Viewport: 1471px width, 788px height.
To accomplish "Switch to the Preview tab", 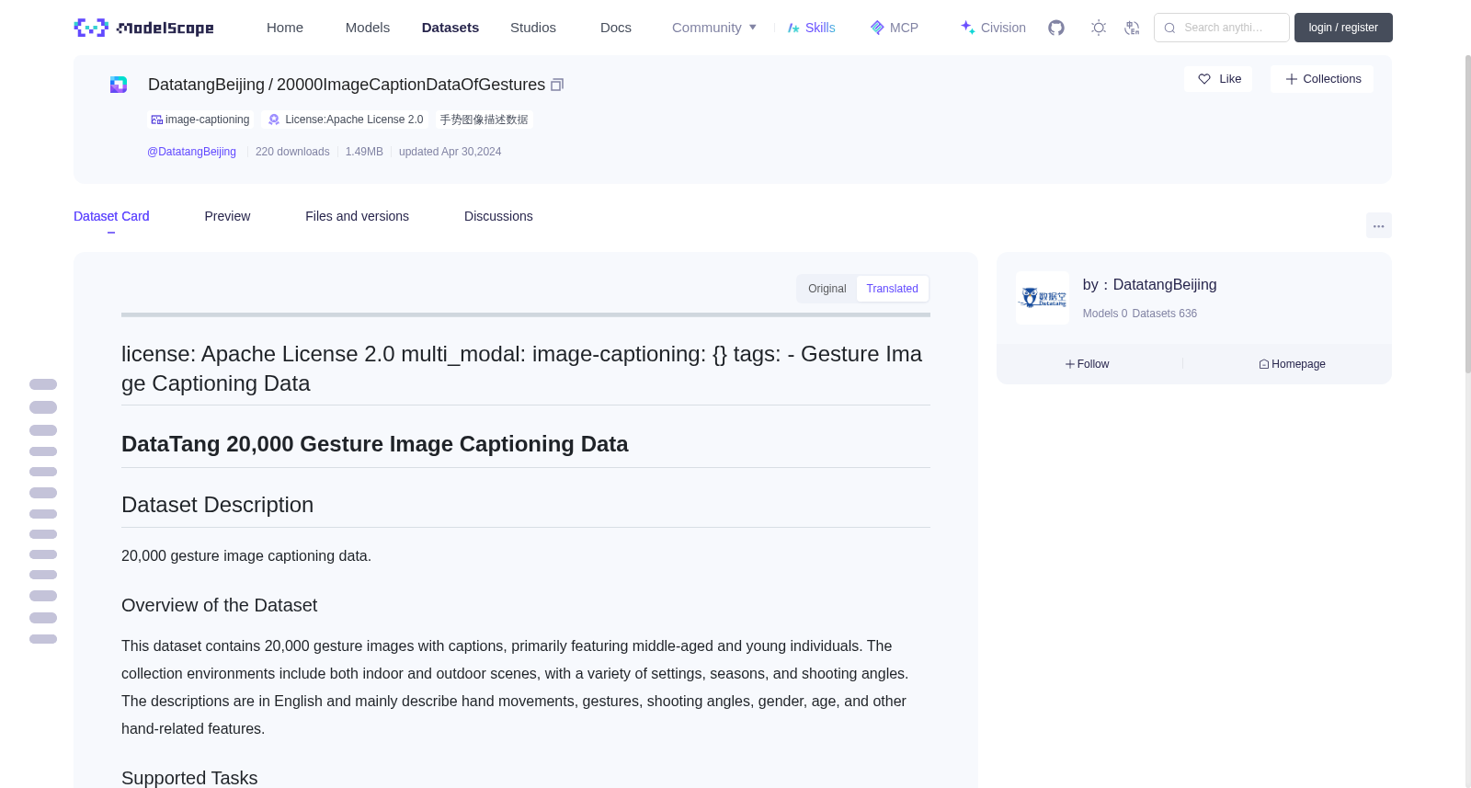I will coord(227,216).
